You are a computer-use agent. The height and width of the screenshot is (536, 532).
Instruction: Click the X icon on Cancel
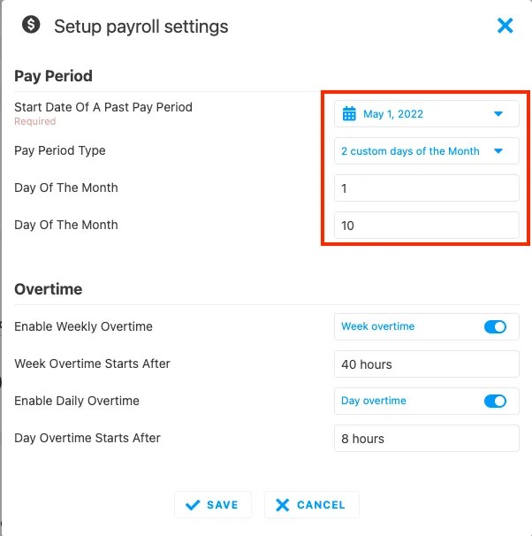(283, 505)
